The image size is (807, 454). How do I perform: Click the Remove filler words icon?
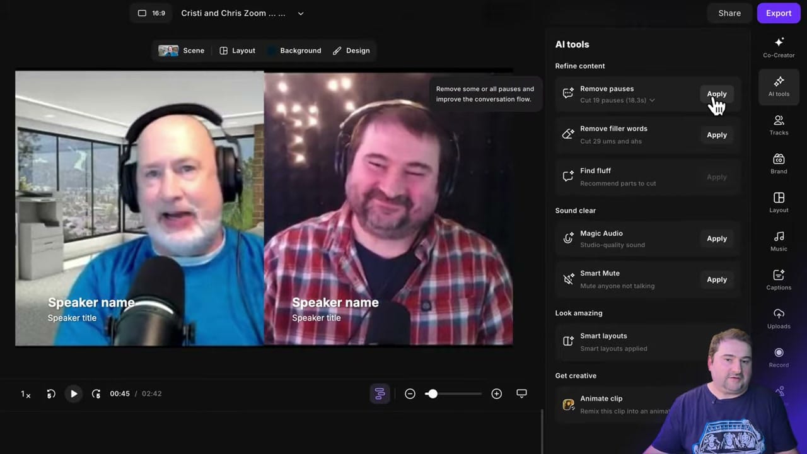[568, 134]
